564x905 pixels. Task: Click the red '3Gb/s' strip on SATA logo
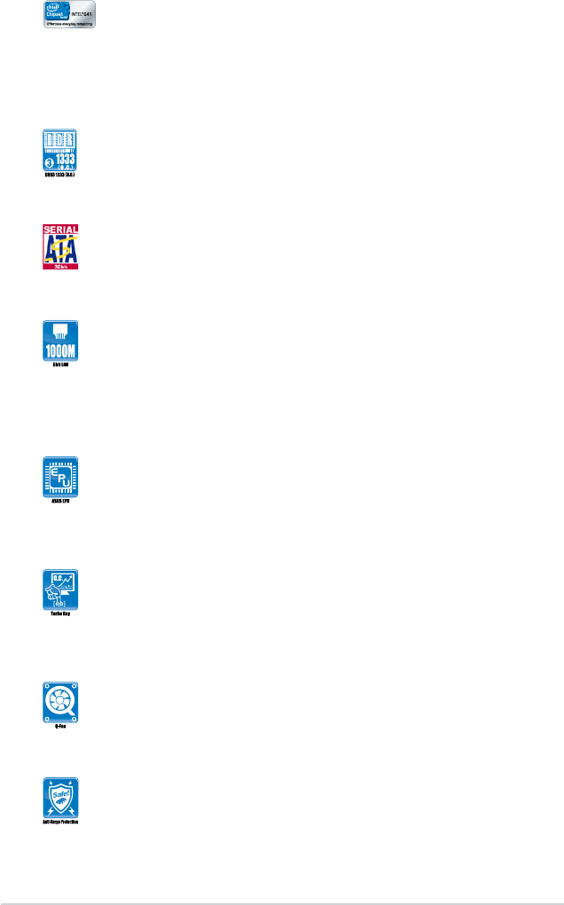point(60,267)
